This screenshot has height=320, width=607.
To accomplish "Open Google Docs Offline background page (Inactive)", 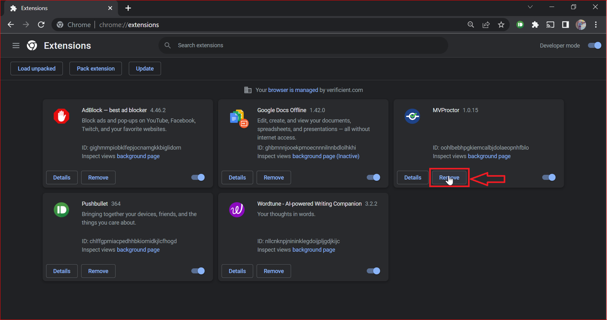I will tap(326, 156).
